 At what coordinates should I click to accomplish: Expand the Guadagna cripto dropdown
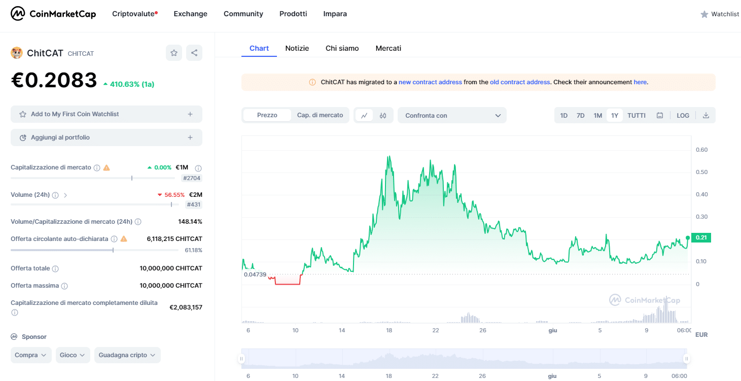[x=127, y=355]
